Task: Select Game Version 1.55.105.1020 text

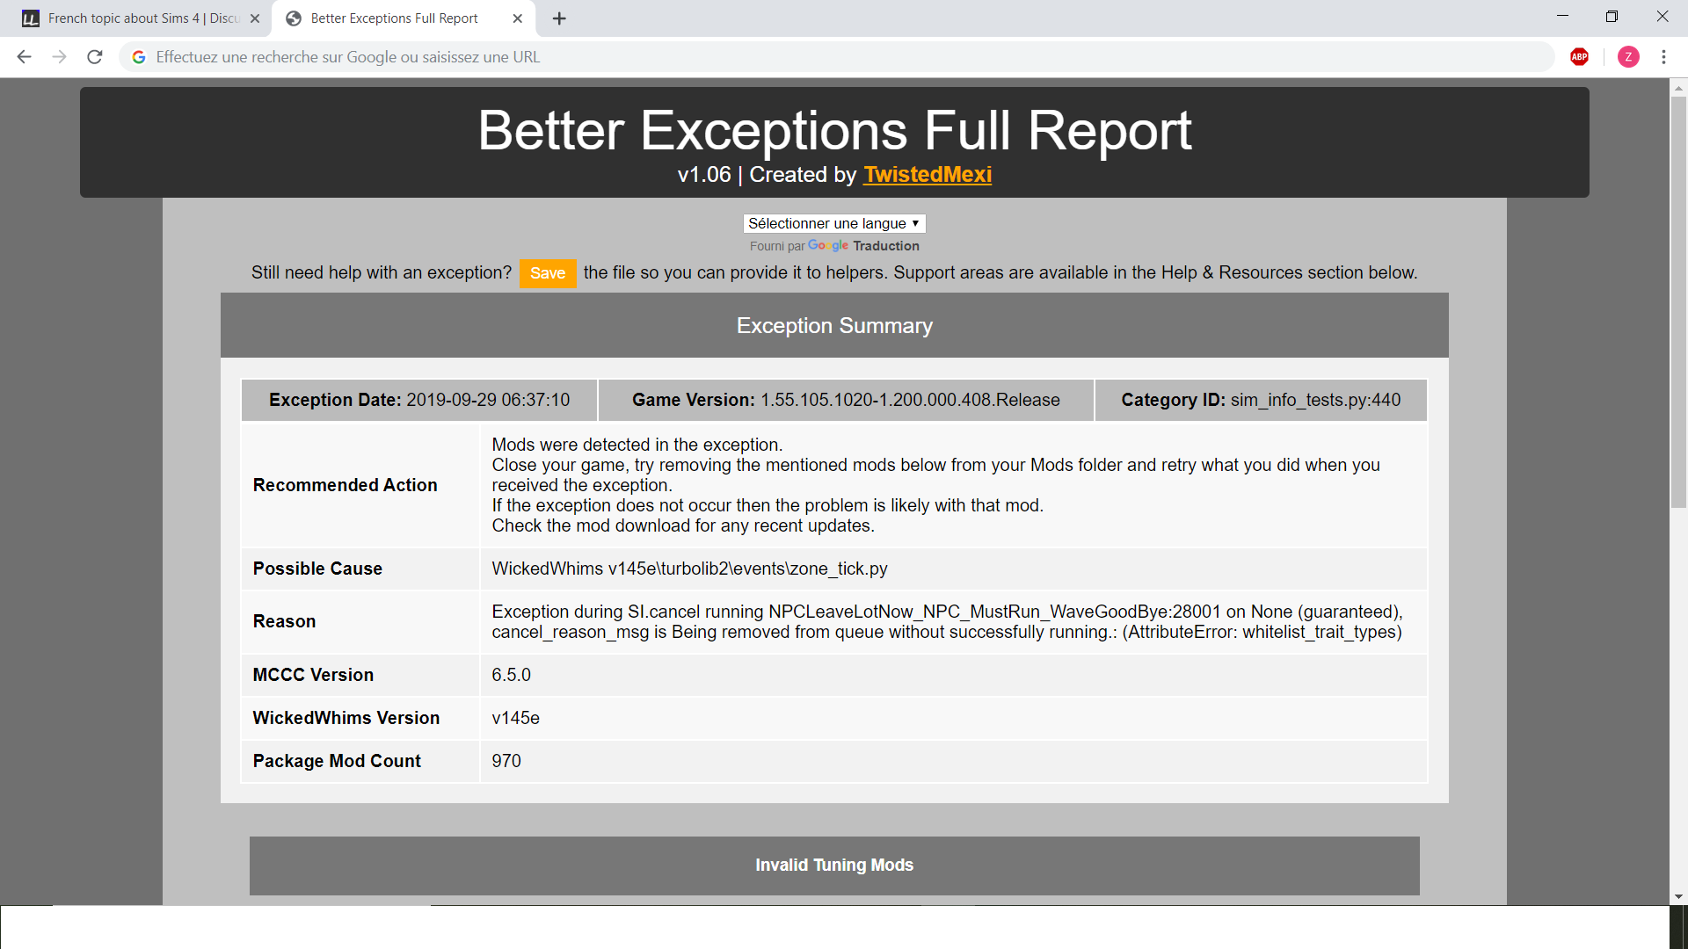Action: point(910,400)
